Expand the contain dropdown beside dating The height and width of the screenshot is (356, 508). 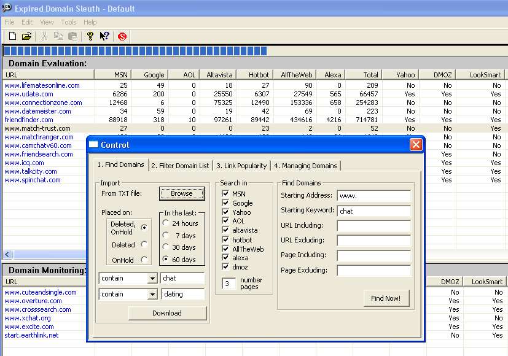pyautogui.click(x=152, y=295)
